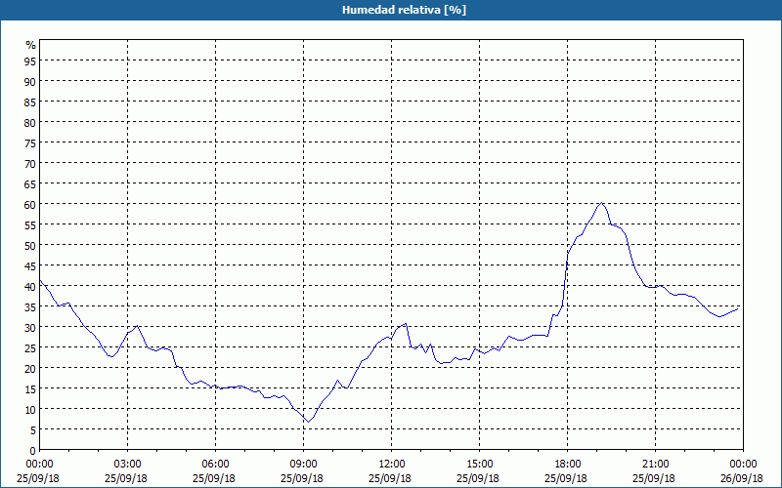The width and height of the screenshot is (782, 488).
Task: Select the 0 value on the y-axis
Action: tap(33, 450)
